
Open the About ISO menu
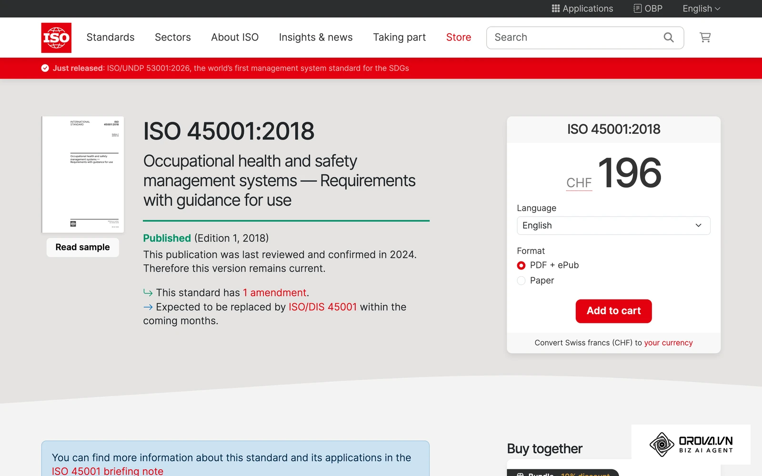(x=235, y=37)
